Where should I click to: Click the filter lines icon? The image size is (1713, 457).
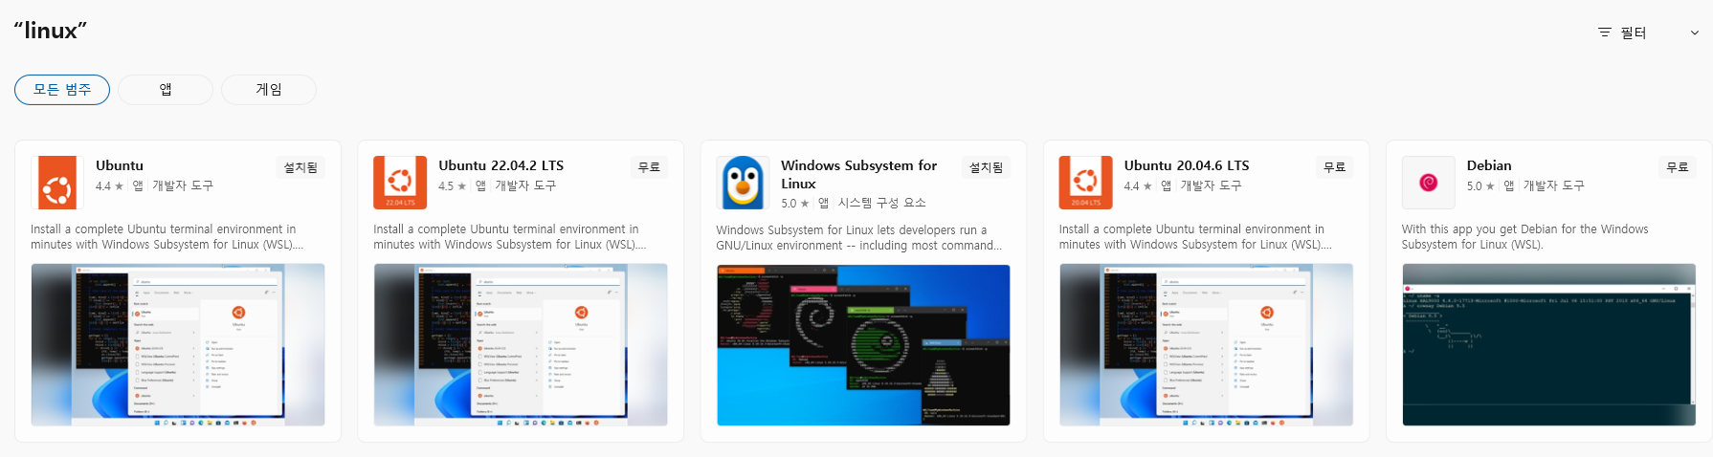click(1605, 33)
